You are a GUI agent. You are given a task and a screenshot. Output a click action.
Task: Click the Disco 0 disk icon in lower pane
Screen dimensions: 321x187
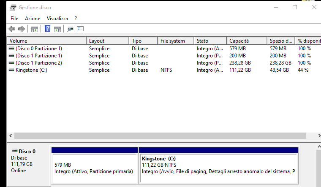[14, 151]
